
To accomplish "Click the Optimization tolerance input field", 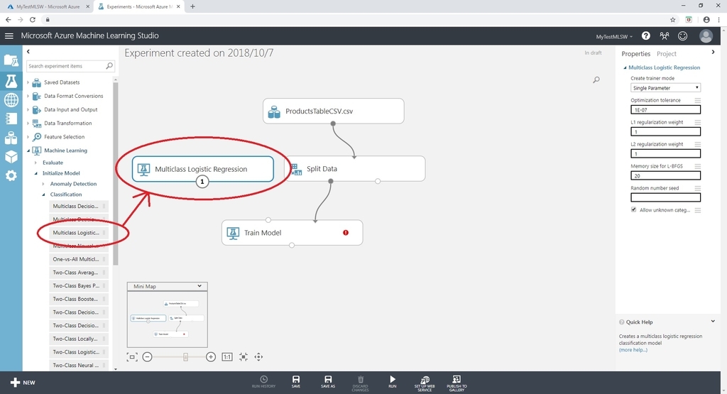I will pyautogui.click(x=665, y=110).
